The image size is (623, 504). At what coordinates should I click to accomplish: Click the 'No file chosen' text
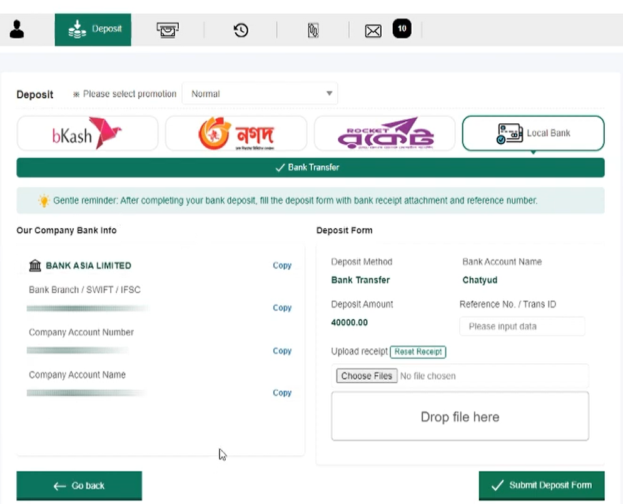(428, 376)
